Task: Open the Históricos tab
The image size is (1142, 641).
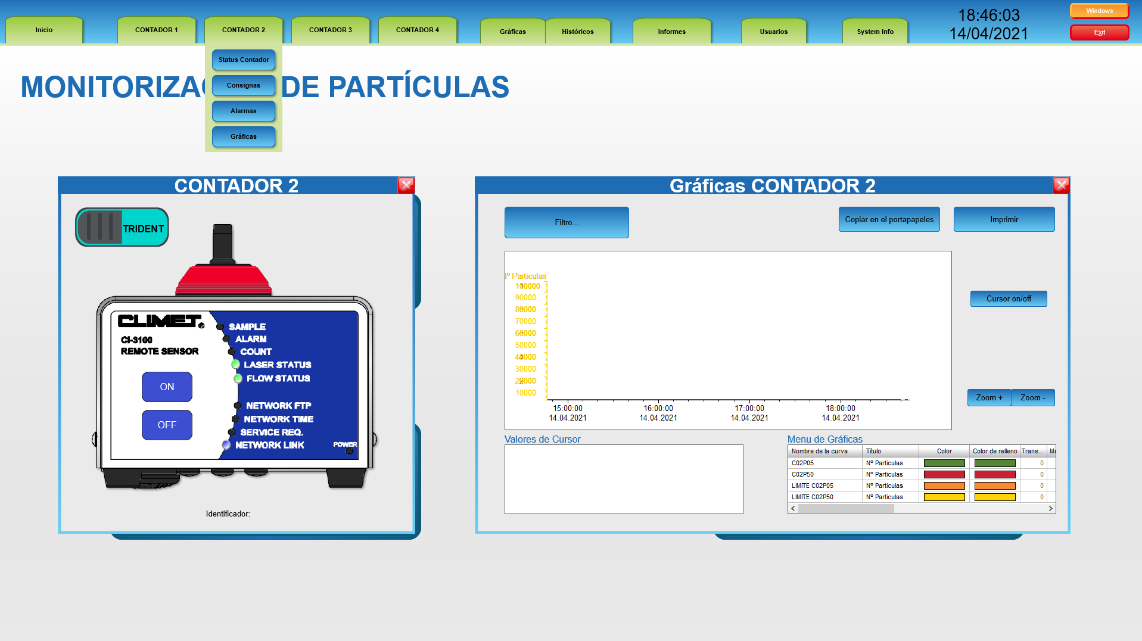Action: [x=577, y=32]
